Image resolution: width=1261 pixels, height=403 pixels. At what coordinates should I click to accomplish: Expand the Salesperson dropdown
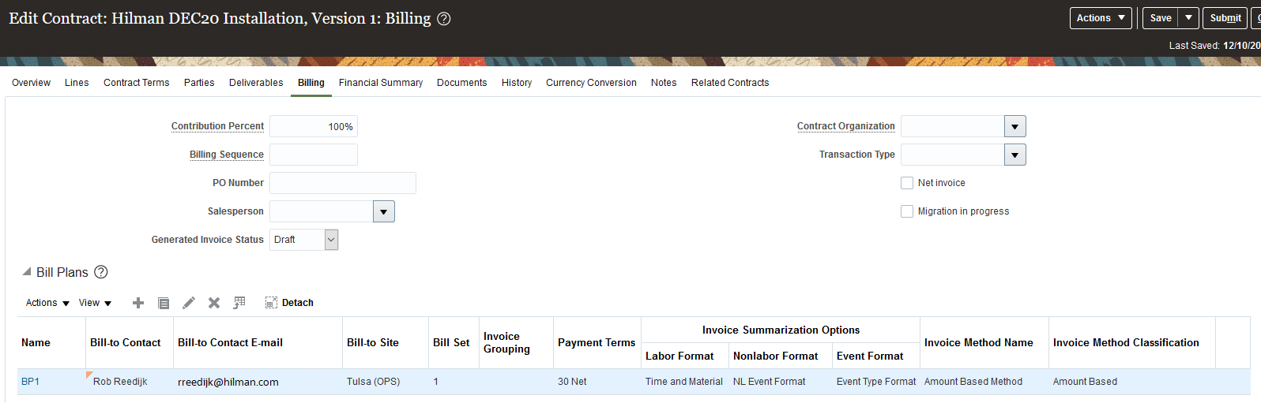tap(384, 211)
